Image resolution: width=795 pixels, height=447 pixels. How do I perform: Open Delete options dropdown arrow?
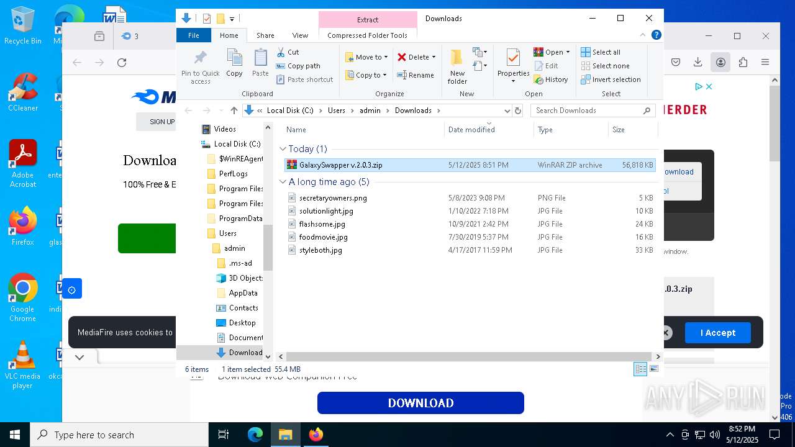point(434,57)
